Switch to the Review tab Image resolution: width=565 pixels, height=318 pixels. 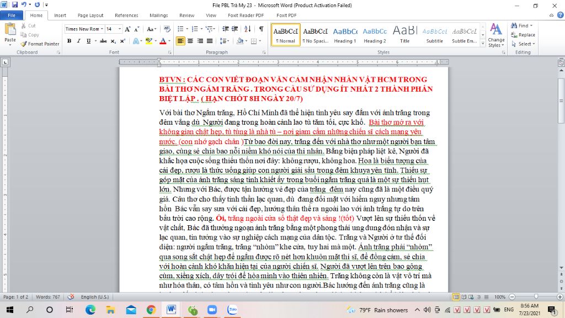186,15
